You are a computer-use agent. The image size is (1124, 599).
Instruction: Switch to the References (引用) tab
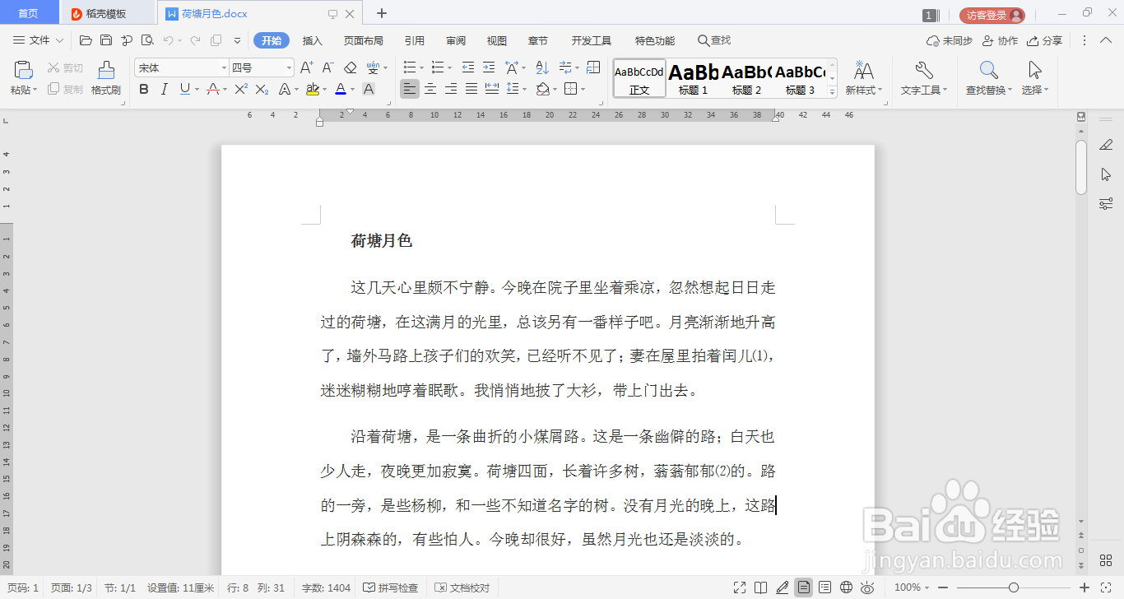pyautogui.click(x=415, y=40)
